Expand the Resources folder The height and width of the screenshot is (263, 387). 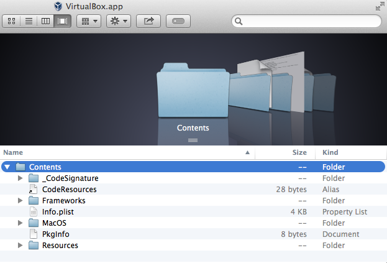tap(20, 246)
